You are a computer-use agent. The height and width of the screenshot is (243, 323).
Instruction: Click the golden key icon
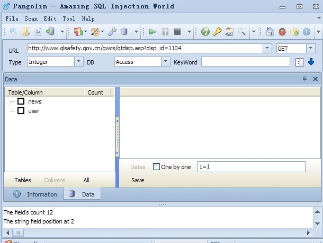pyautogui.click(x=217, y=32)
